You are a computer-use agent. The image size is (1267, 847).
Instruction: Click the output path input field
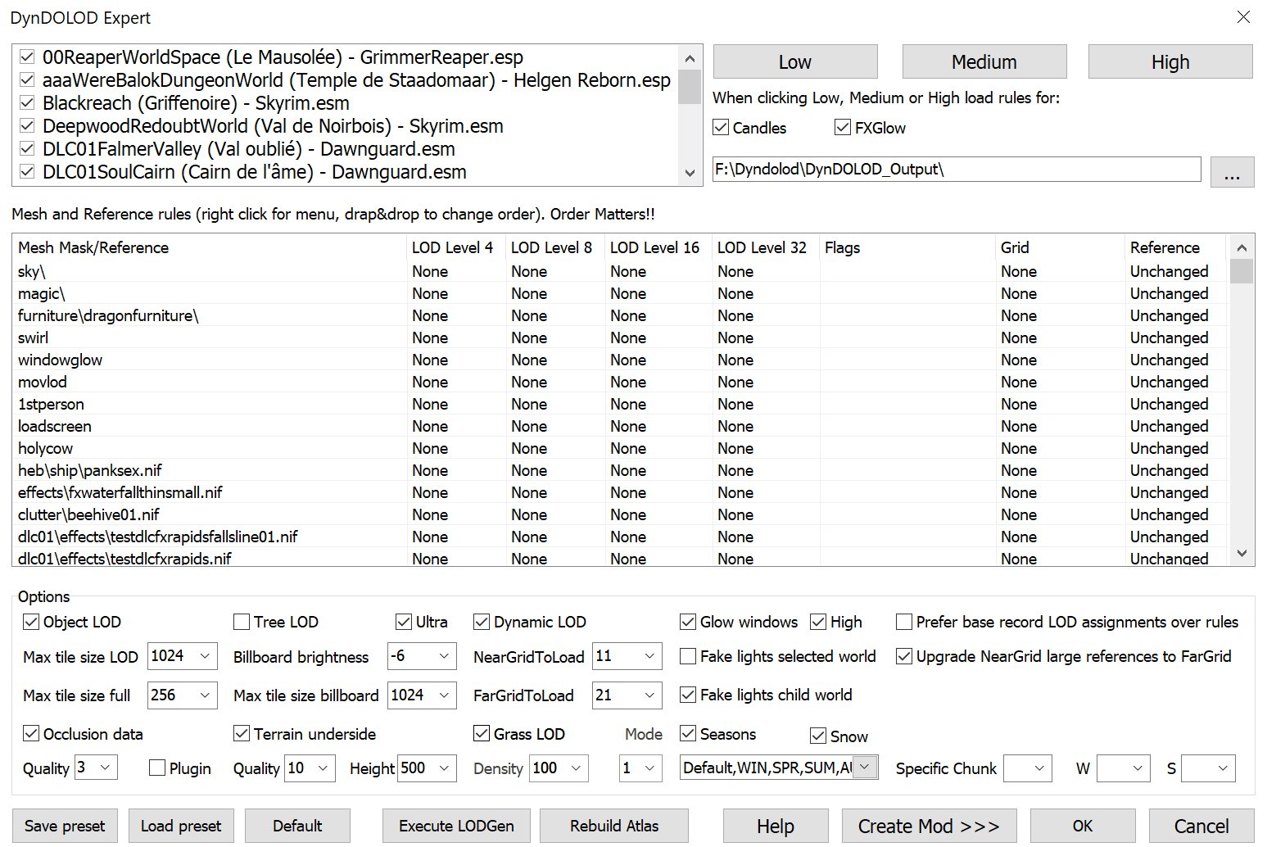coord(957,170)
